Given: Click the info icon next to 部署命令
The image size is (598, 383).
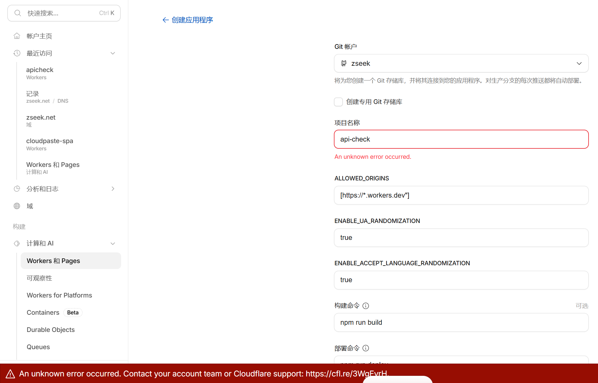Looking at the screenshot, I should (366, 348).
